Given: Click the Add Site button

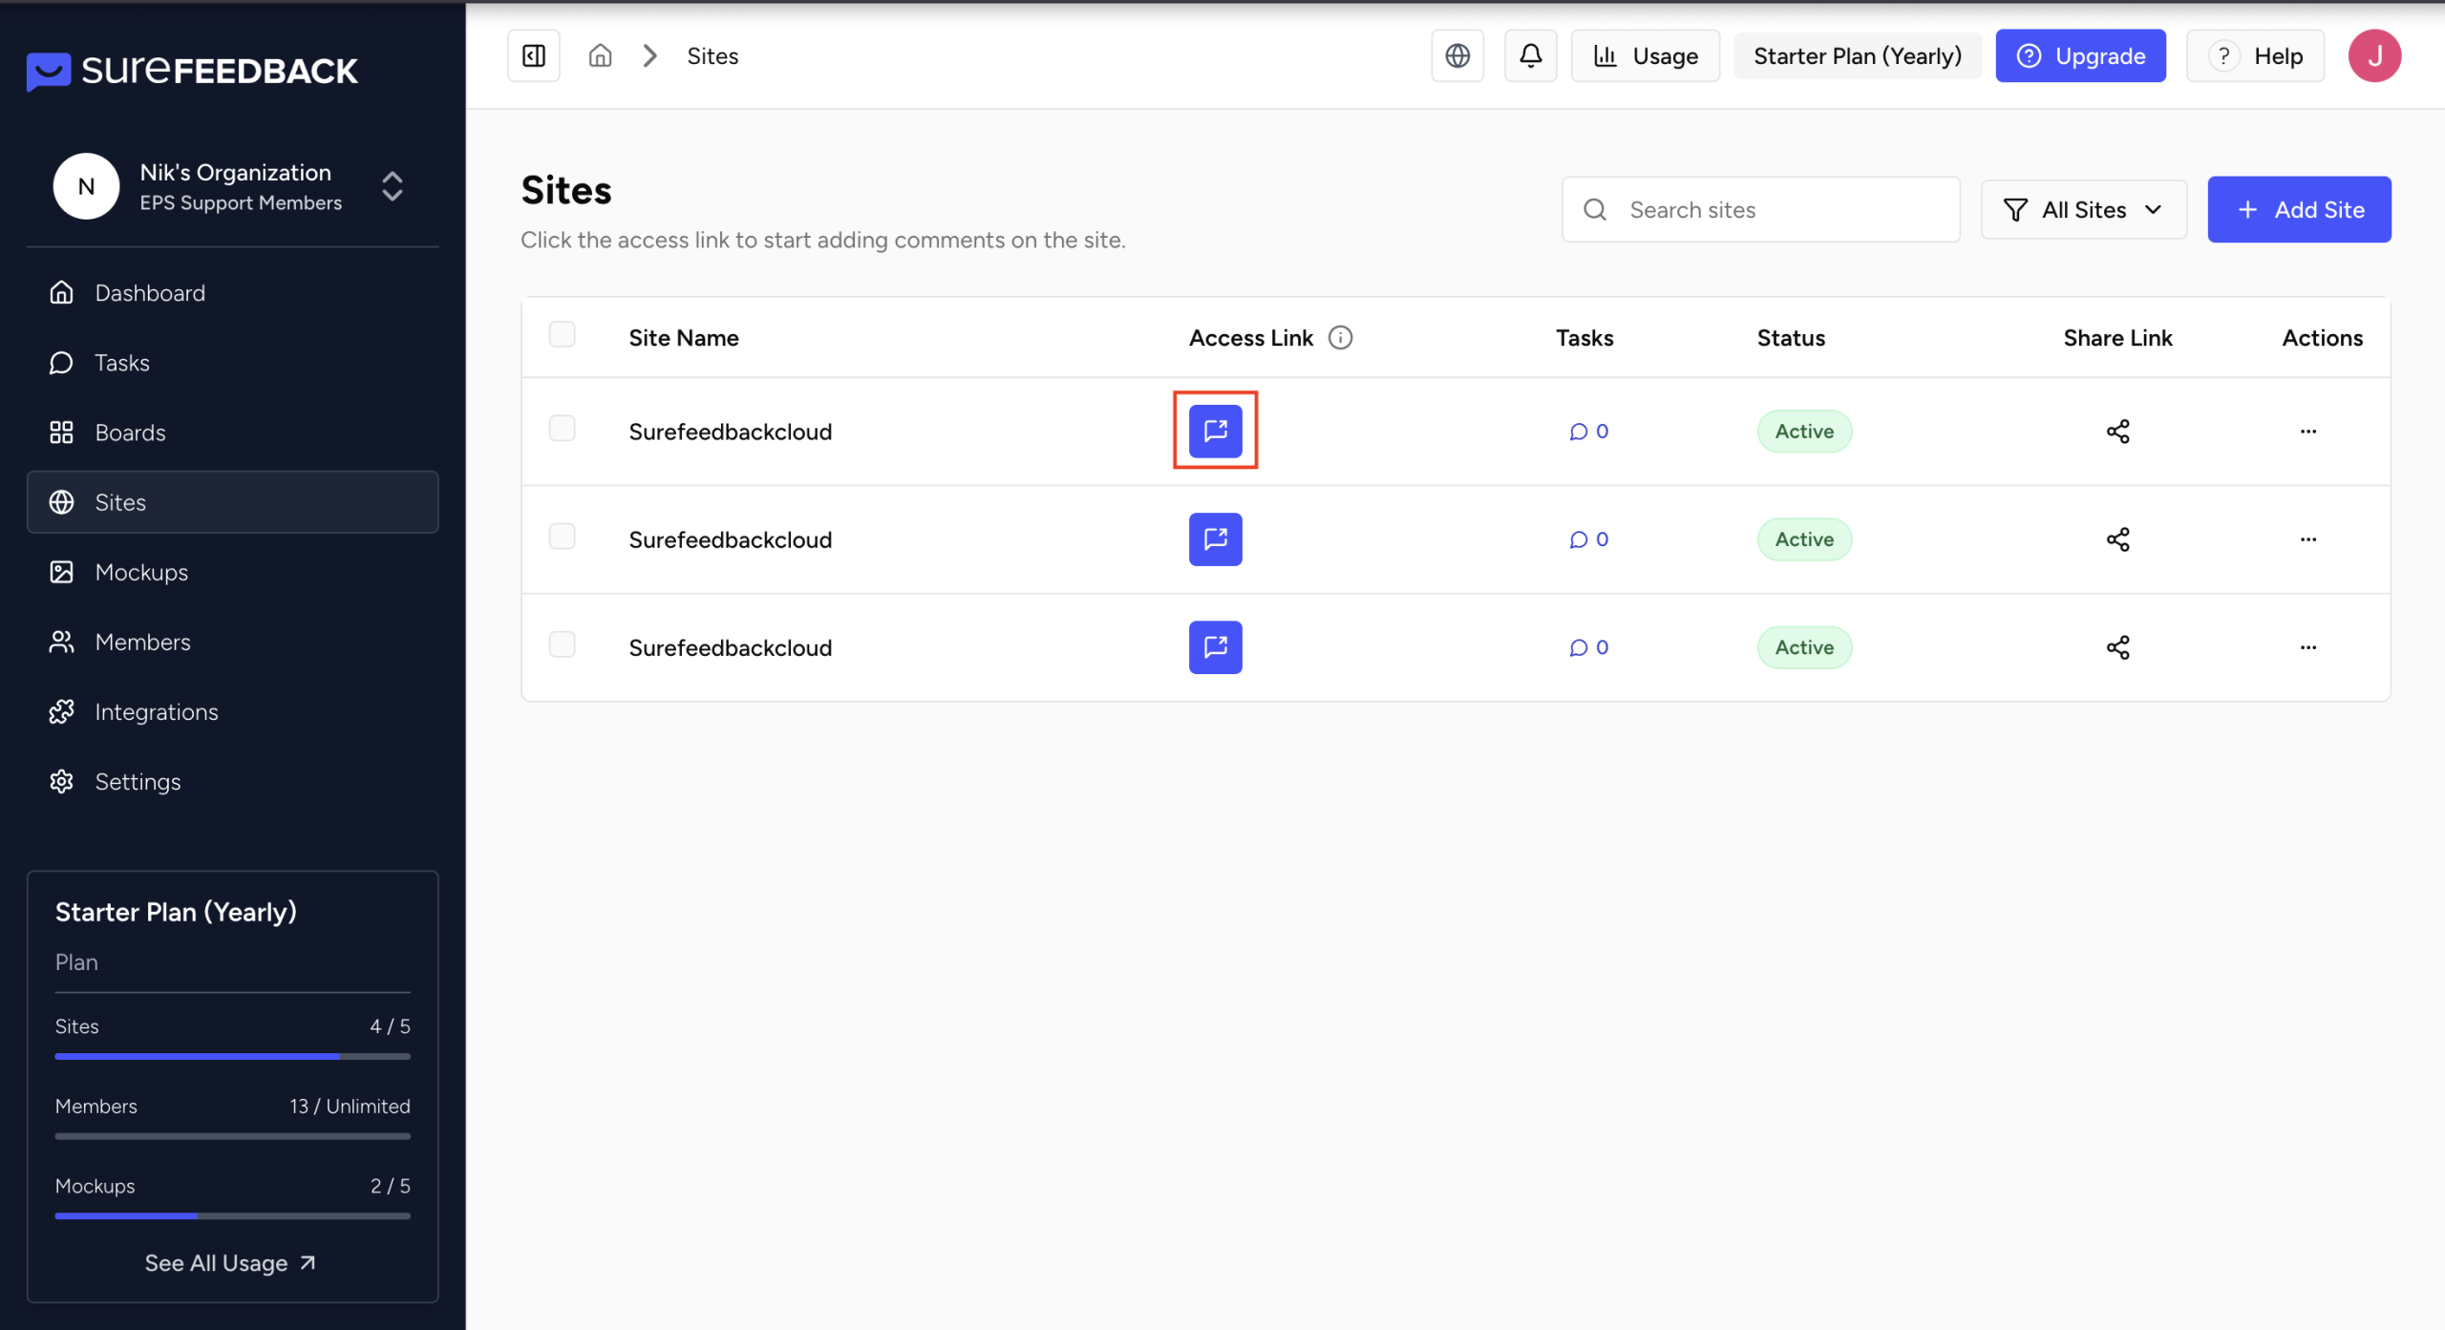Looking at the screenshot, I should click(x=2299, y=210).
